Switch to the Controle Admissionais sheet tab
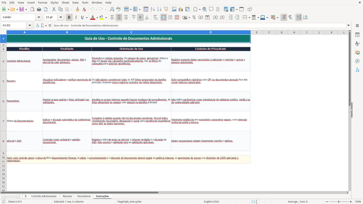This screenshot has height=204, width=363. [x=44, y=196]
